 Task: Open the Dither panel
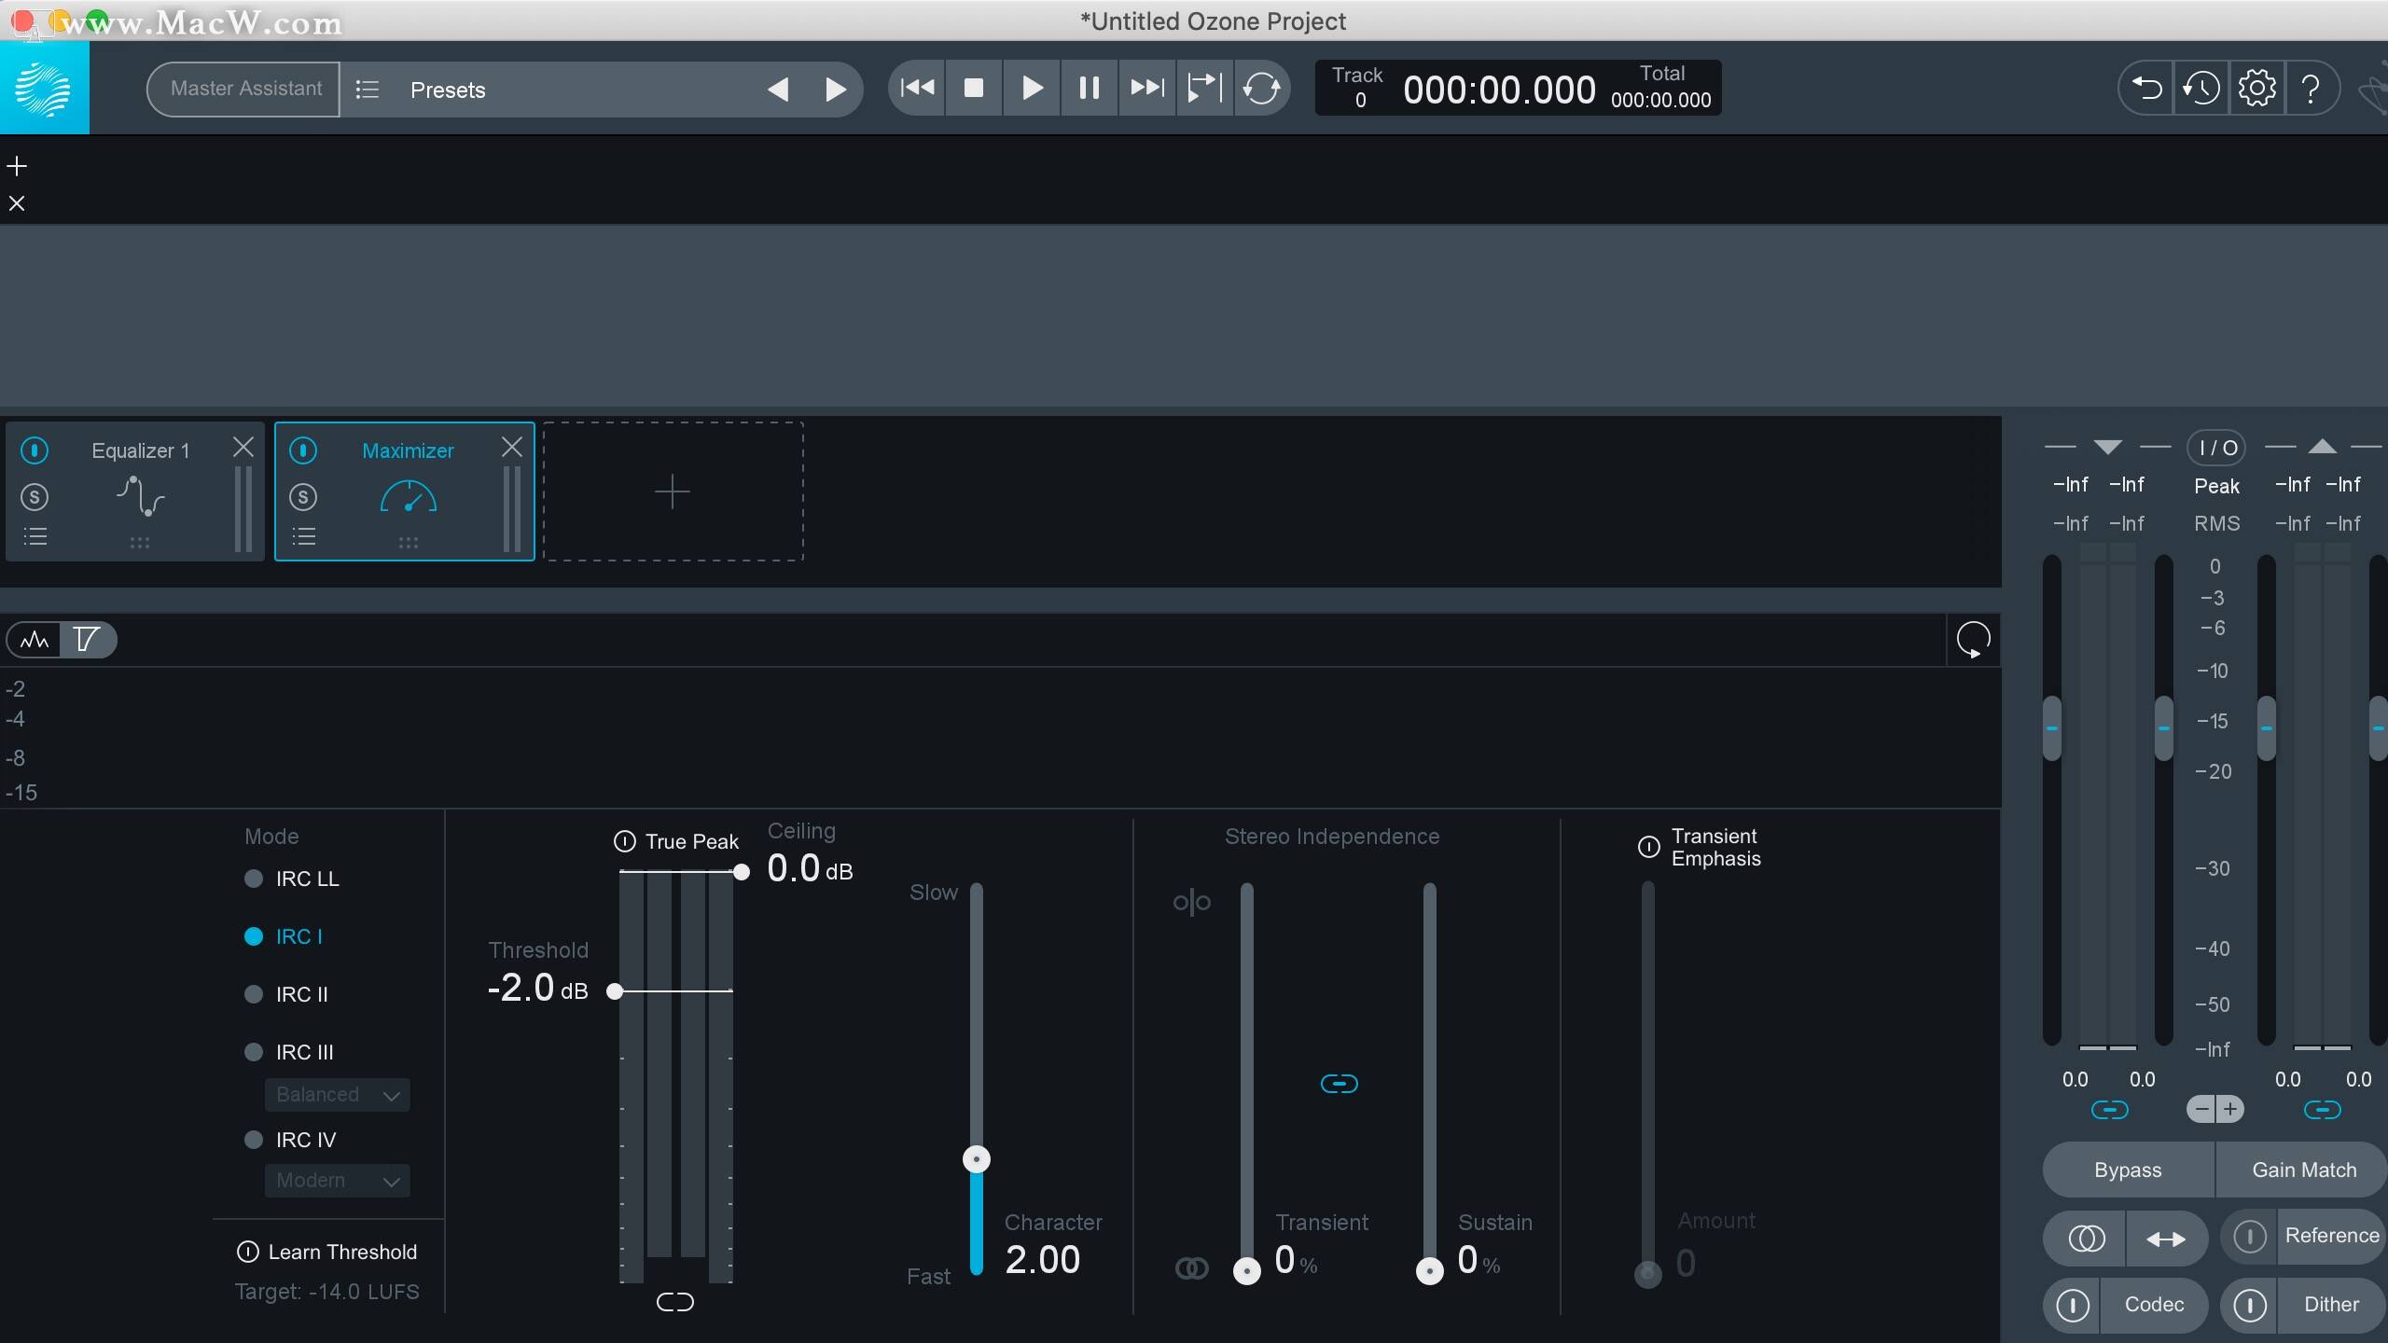coord(2331,1304)
